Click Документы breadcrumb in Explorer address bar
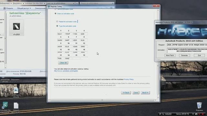Image resolution: width=207 pixels, height=116 pixels. (17, 3)
